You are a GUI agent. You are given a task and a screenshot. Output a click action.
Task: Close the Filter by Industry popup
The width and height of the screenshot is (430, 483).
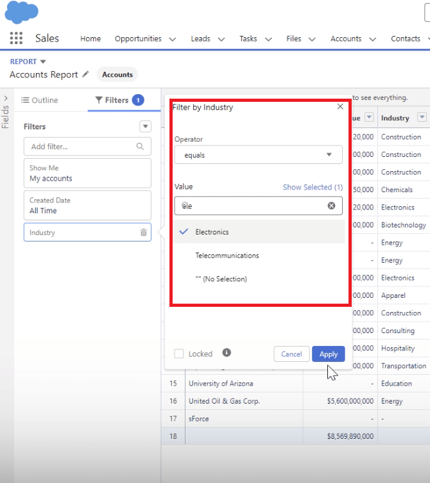pos(340,106)
